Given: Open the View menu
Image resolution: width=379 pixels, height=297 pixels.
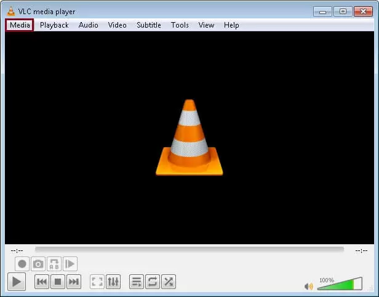Looking at the screenshot, I should point(206,25).
